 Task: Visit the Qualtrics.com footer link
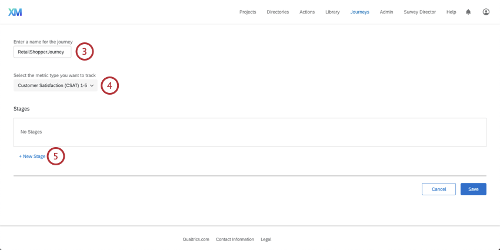[x=196, y=239]
